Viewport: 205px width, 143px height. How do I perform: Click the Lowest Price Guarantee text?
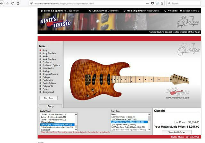(x=105, y=11)
